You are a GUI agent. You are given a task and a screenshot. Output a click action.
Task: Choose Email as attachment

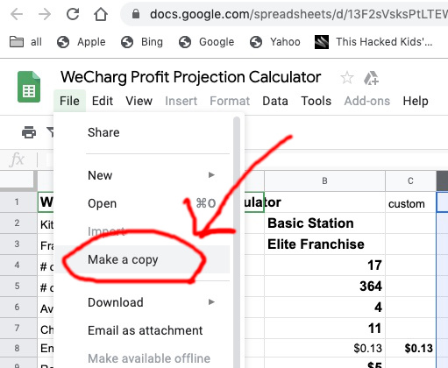click(143, 330)
